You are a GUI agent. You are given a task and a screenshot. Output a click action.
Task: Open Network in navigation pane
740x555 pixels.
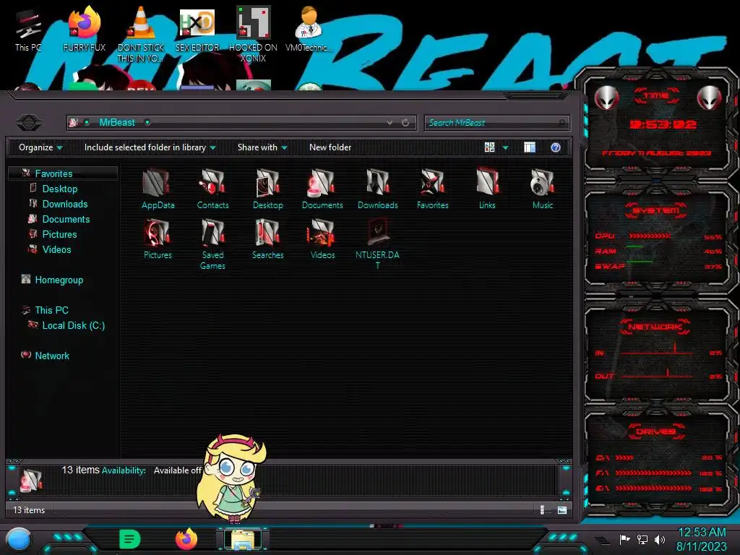tap(51, 356)
